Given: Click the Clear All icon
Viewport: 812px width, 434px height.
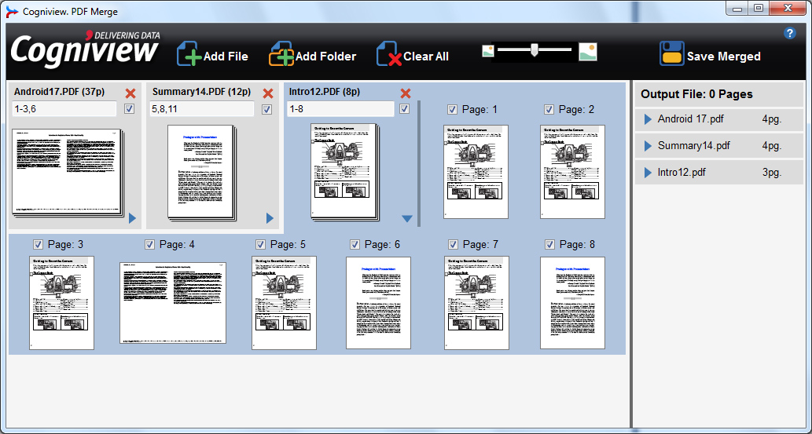Looking at the screenshot, I should pyautogui.click(x=389, y=54).
